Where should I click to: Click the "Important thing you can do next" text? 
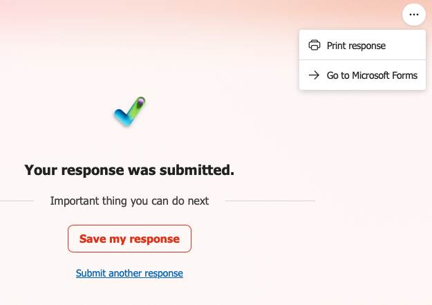tap(129, 201)
